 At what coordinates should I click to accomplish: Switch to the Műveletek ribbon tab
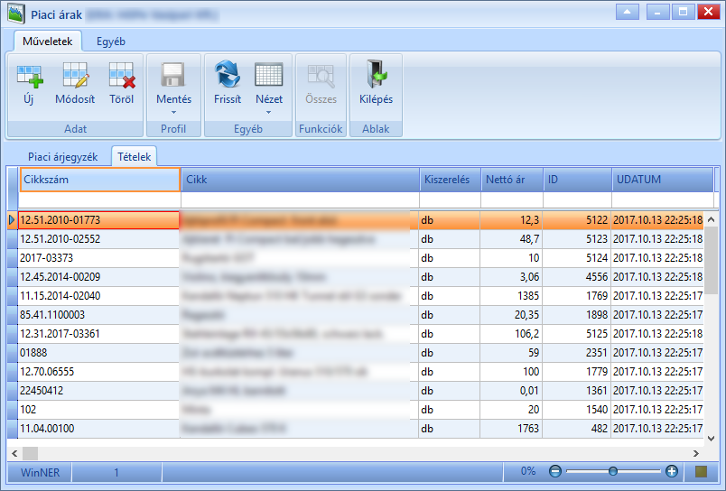click(x=48, y=42)
